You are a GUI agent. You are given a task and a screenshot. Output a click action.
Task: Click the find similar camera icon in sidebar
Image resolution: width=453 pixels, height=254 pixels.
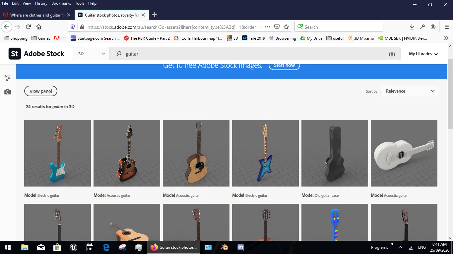pos(8,92)
